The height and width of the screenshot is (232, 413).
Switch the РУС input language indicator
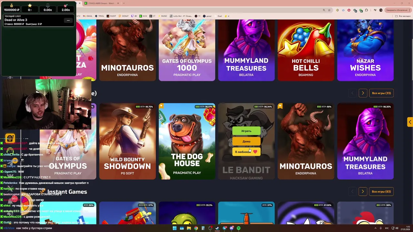(387, 228)
